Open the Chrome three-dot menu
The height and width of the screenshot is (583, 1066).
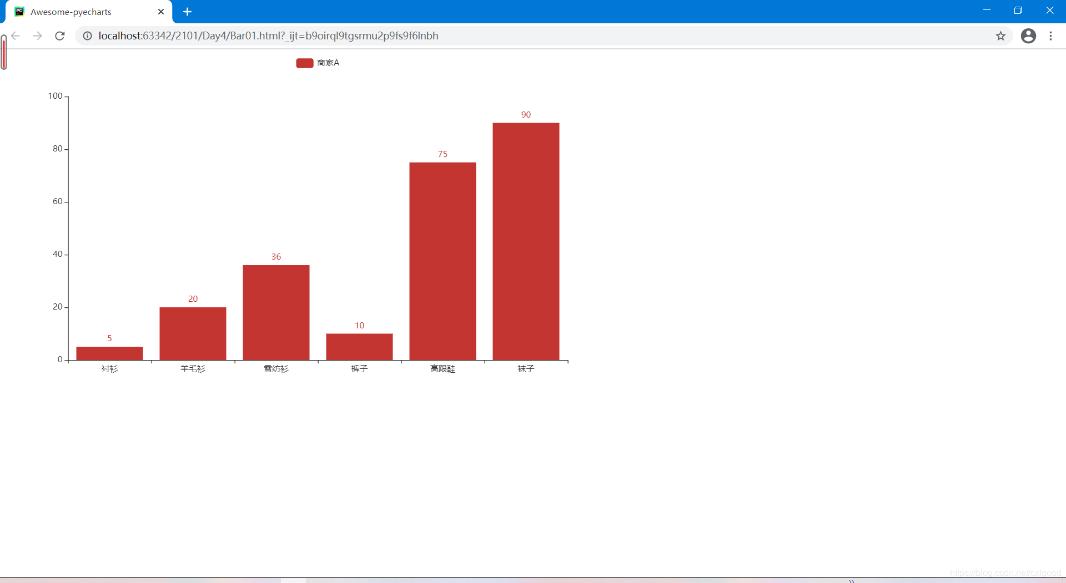[1050, 36]
